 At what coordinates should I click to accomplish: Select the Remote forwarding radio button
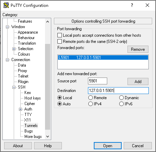point(90,98)
